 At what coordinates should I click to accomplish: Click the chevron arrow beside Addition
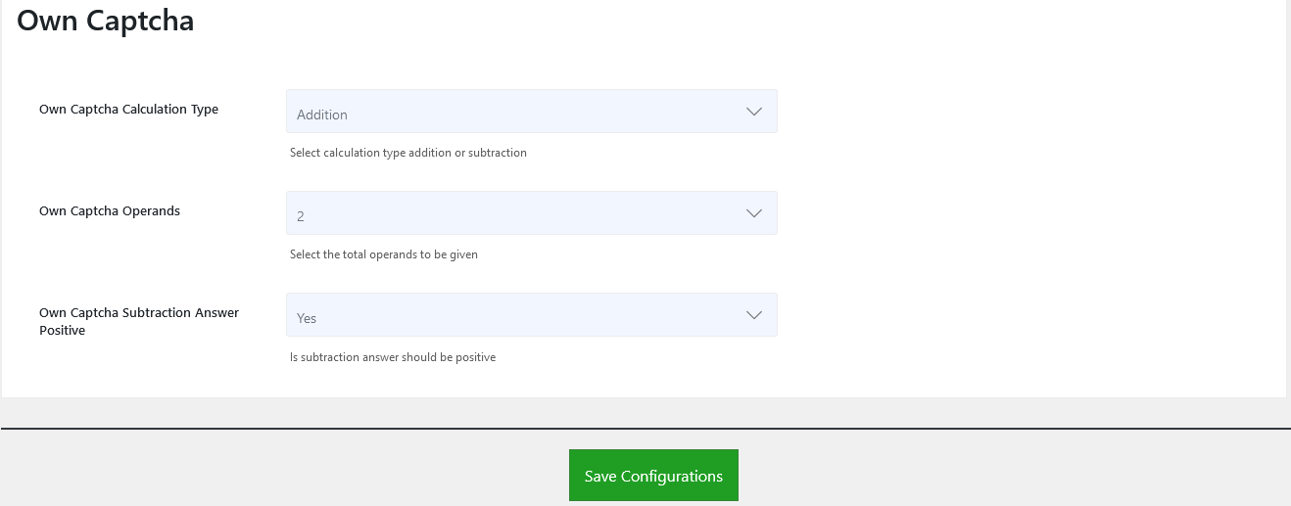(x=753, y=112)
